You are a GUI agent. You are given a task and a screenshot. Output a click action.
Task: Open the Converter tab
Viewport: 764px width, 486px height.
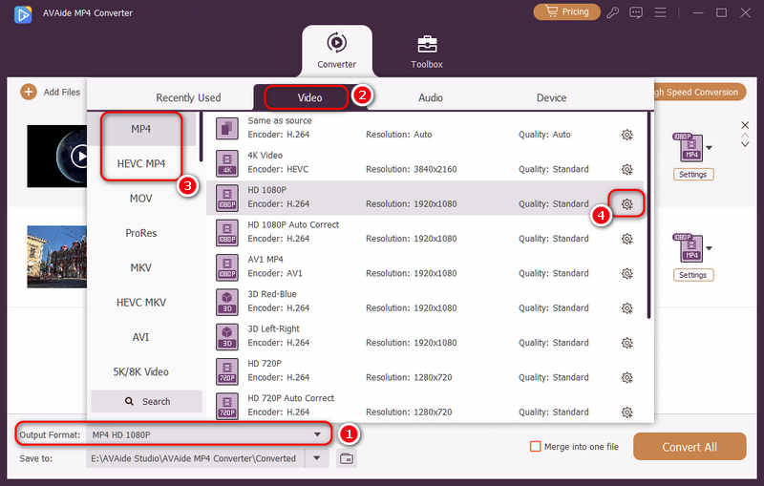point(337,52)
